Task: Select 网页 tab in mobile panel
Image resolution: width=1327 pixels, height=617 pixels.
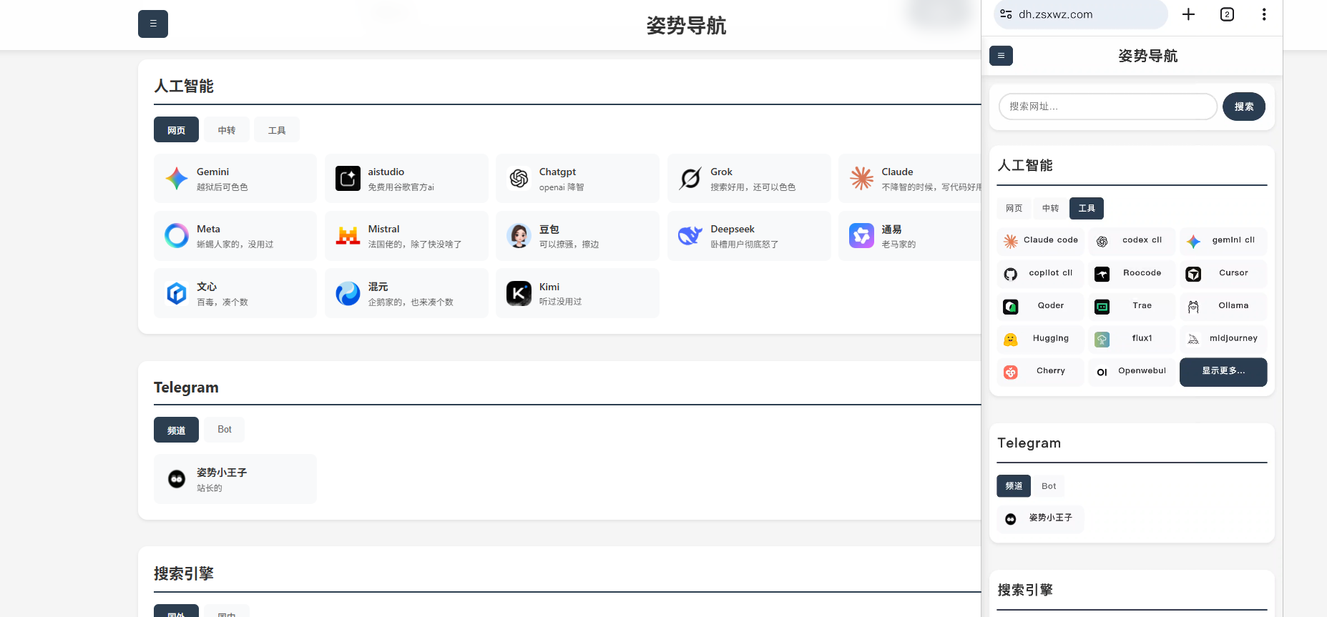Action: pyautogui.click(x=1014, y=209)
